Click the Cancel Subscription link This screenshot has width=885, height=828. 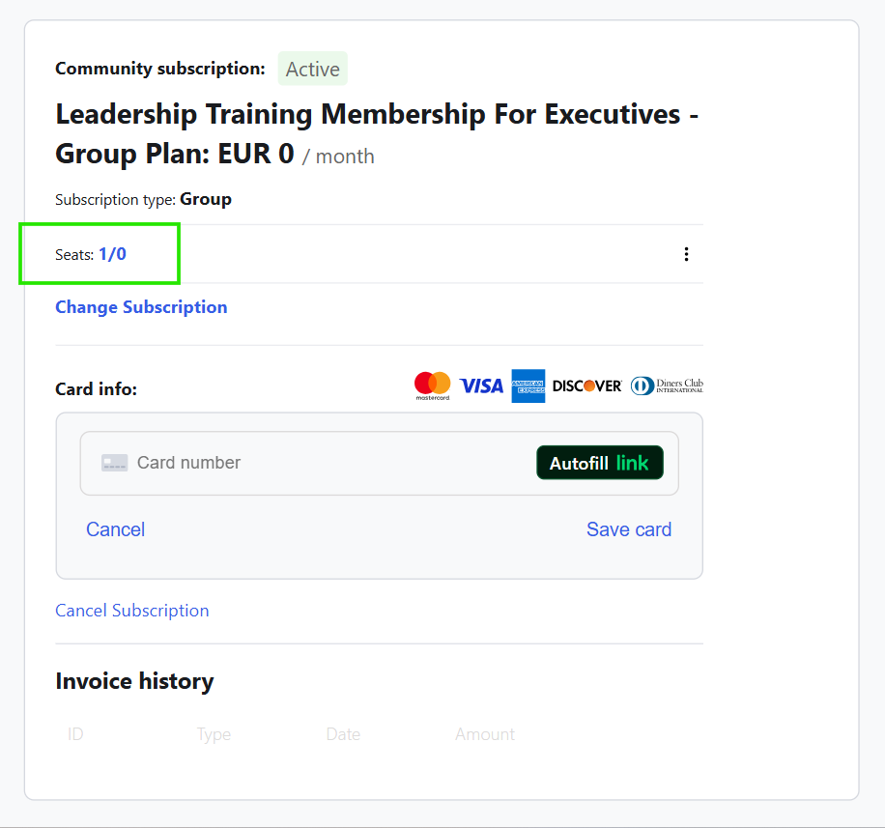point(131,611)
